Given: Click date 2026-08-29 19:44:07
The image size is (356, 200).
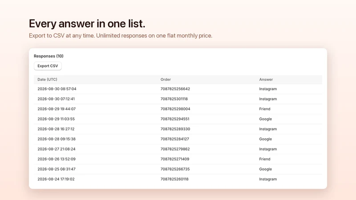Looking at the screenshot, I should click(57, 109).
